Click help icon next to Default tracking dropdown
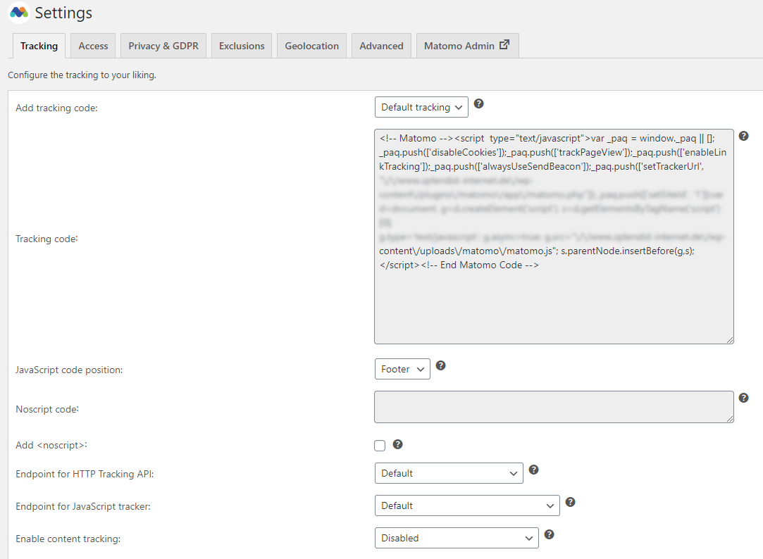Screen dimensions: 763x559 click(479, 103)
